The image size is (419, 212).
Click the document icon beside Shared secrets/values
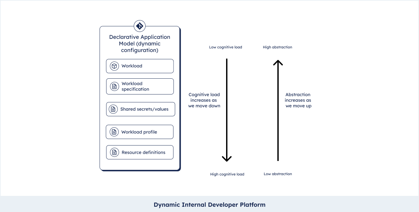click(x=113, y=109)
